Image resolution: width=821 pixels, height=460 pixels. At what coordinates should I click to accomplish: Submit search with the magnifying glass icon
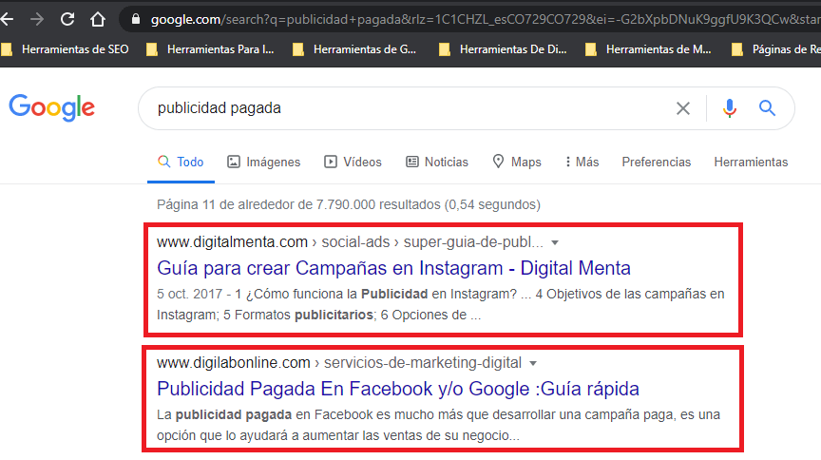pyautogui.click(x=767, y=108)
